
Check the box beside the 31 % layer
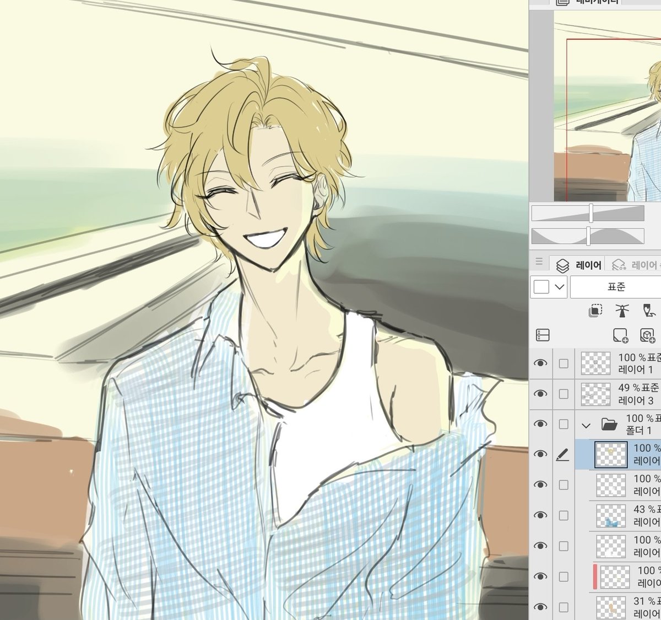(563, 607)
